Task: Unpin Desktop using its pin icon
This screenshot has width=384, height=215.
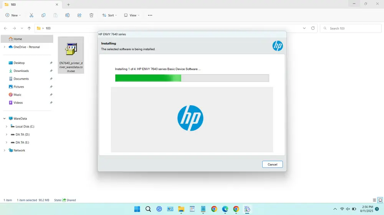Action: tap(51, 63)
